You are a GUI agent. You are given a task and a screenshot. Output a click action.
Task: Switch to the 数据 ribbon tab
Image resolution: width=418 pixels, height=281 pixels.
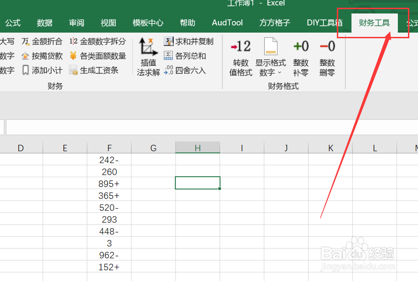click(45, 22)
